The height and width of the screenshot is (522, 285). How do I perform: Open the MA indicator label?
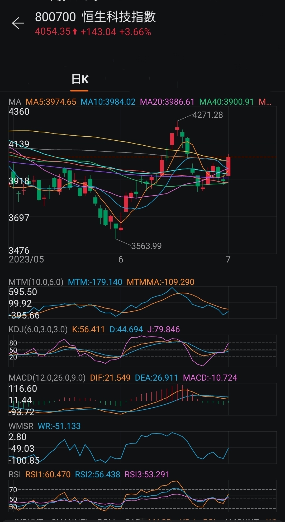tap(15, 102)
